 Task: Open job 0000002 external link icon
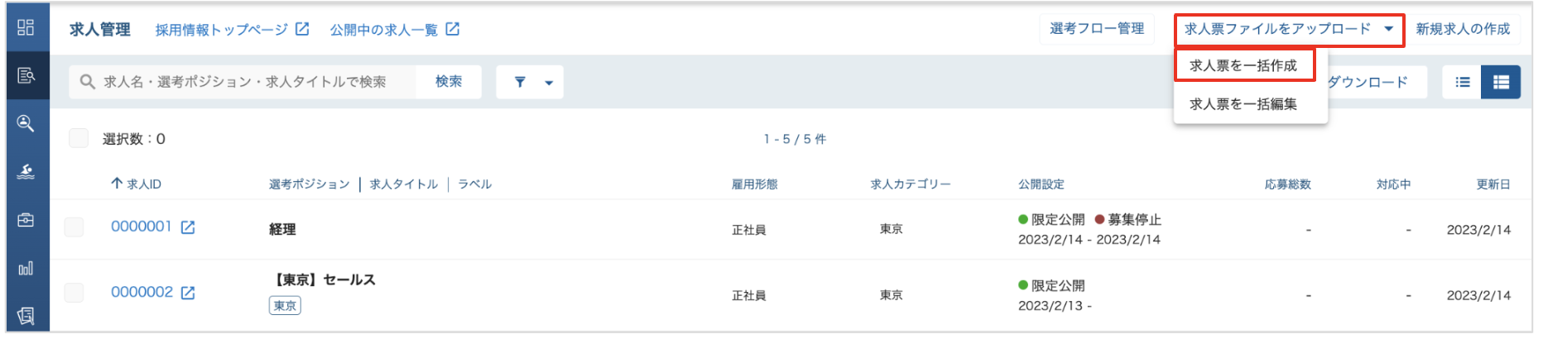pos(188,293)
